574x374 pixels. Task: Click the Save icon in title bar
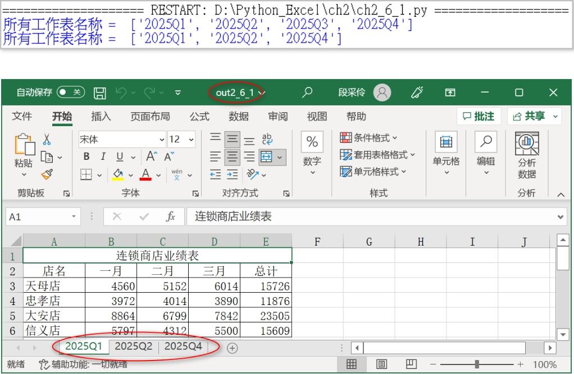(x=99, y=93)
